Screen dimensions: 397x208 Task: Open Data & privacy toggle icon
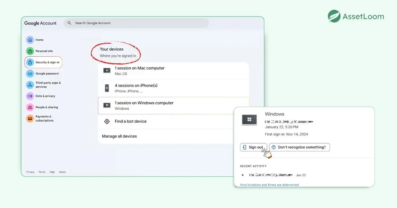pyautogui.click(x=30, y=96)
